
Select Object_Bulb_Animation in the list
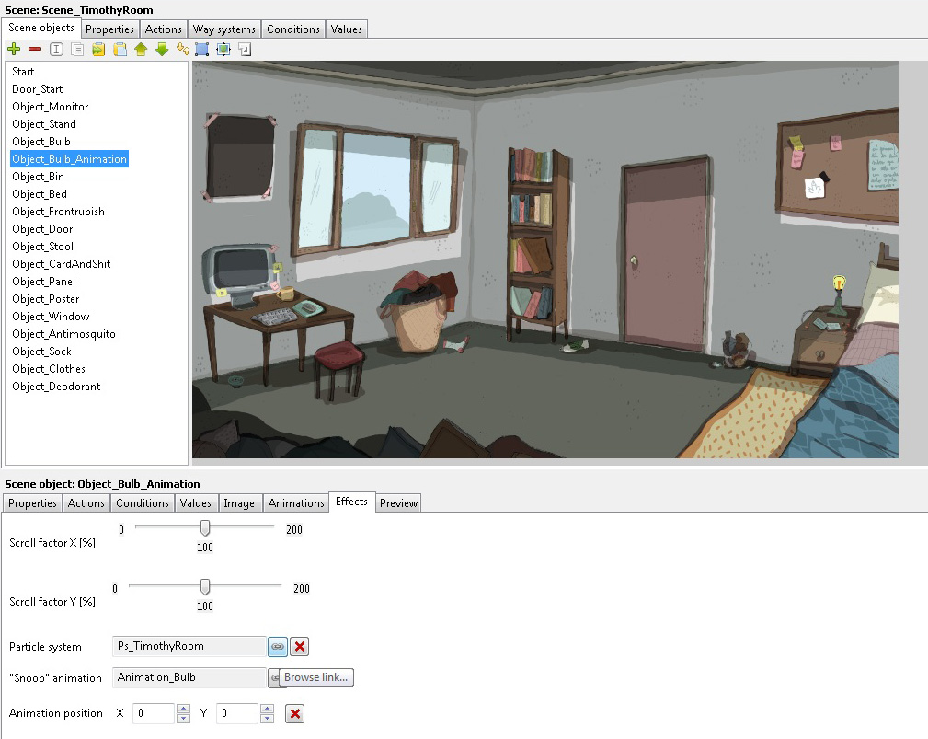click(69, 159)
